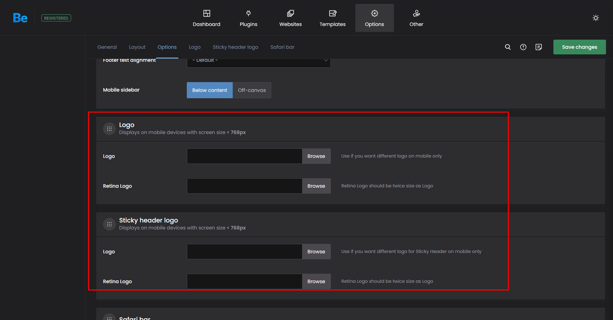The height and width of the screenshot is (320, 613).
Task: Toggle light/dark theme sun icon
Action: [x=596, y=18]
